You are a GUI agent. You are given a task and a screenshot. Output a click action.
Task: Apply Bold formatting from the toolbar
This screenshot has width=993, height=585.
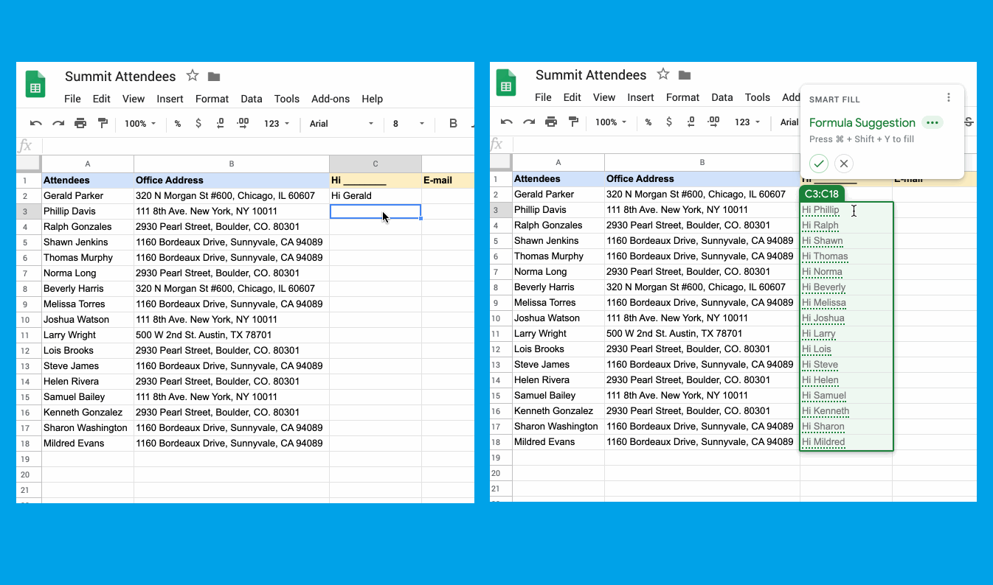coord(453,123)
